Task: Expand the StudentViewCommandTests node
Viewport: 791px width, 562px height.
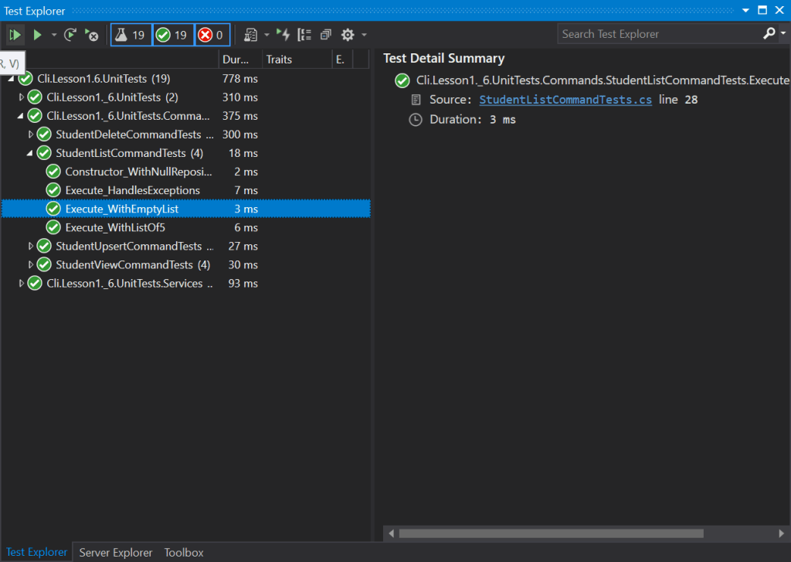Action: click(31, 265)
